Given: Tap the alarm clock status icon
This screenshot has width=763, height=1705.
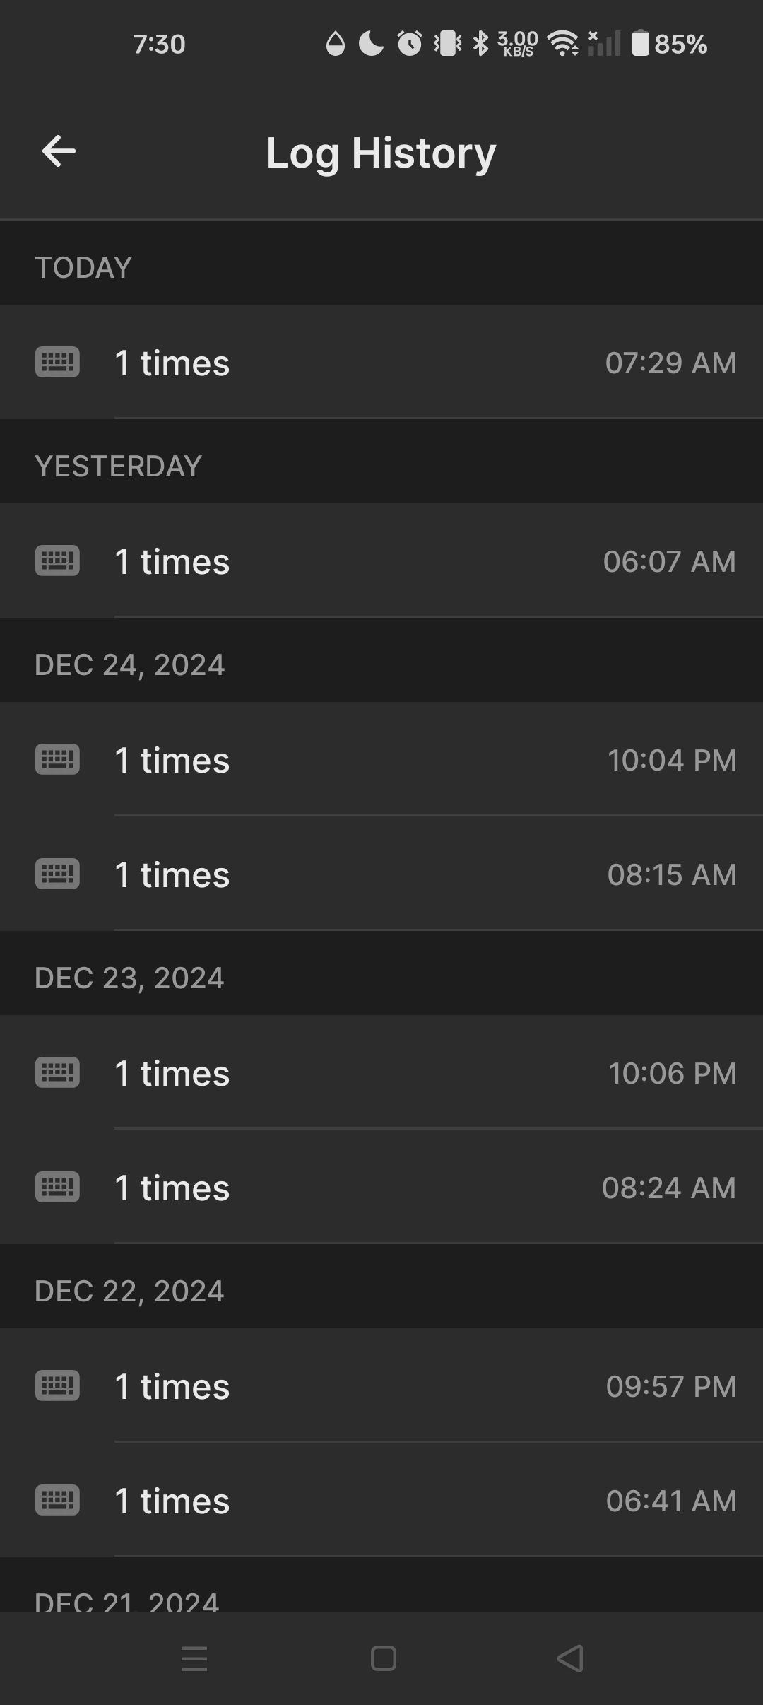Looking at the screenshot, I should [409, 44].
